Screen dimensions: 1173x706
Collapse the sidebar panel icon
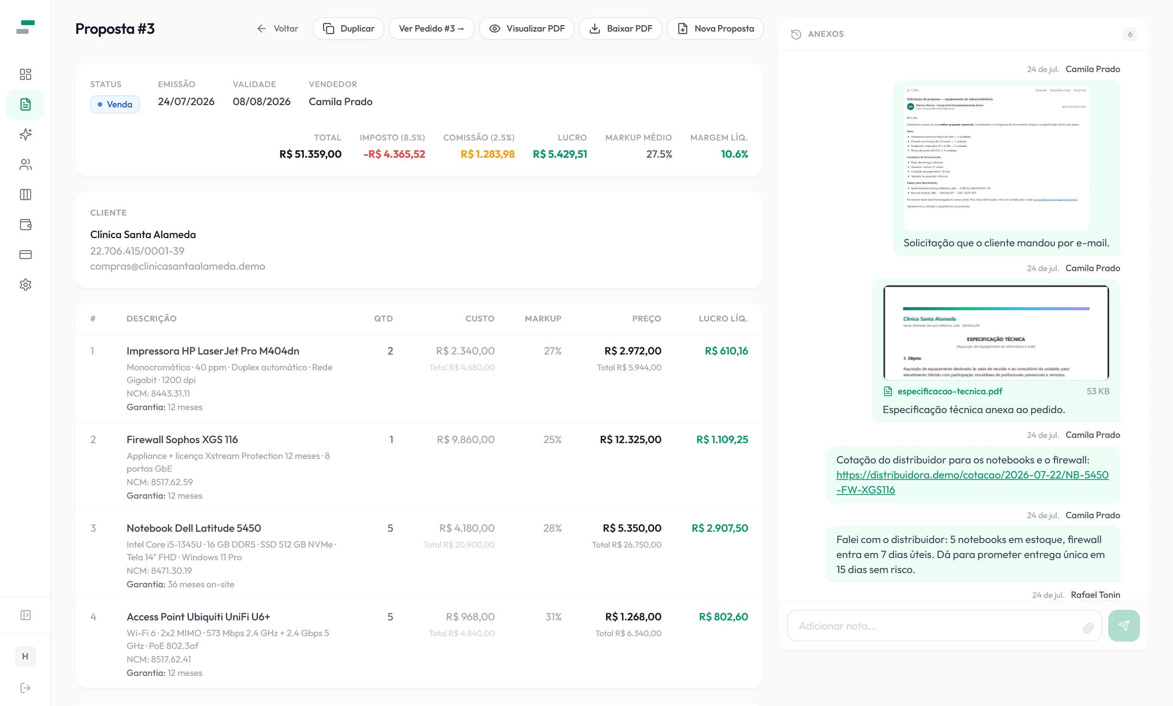tap(25, 615)
